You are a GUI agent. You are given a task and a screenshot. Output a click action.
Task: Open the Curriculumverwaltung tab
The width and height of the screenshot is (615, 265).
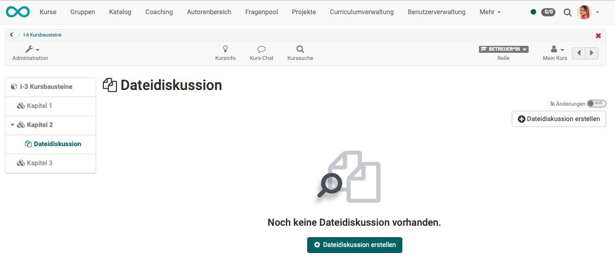(362, 12)
